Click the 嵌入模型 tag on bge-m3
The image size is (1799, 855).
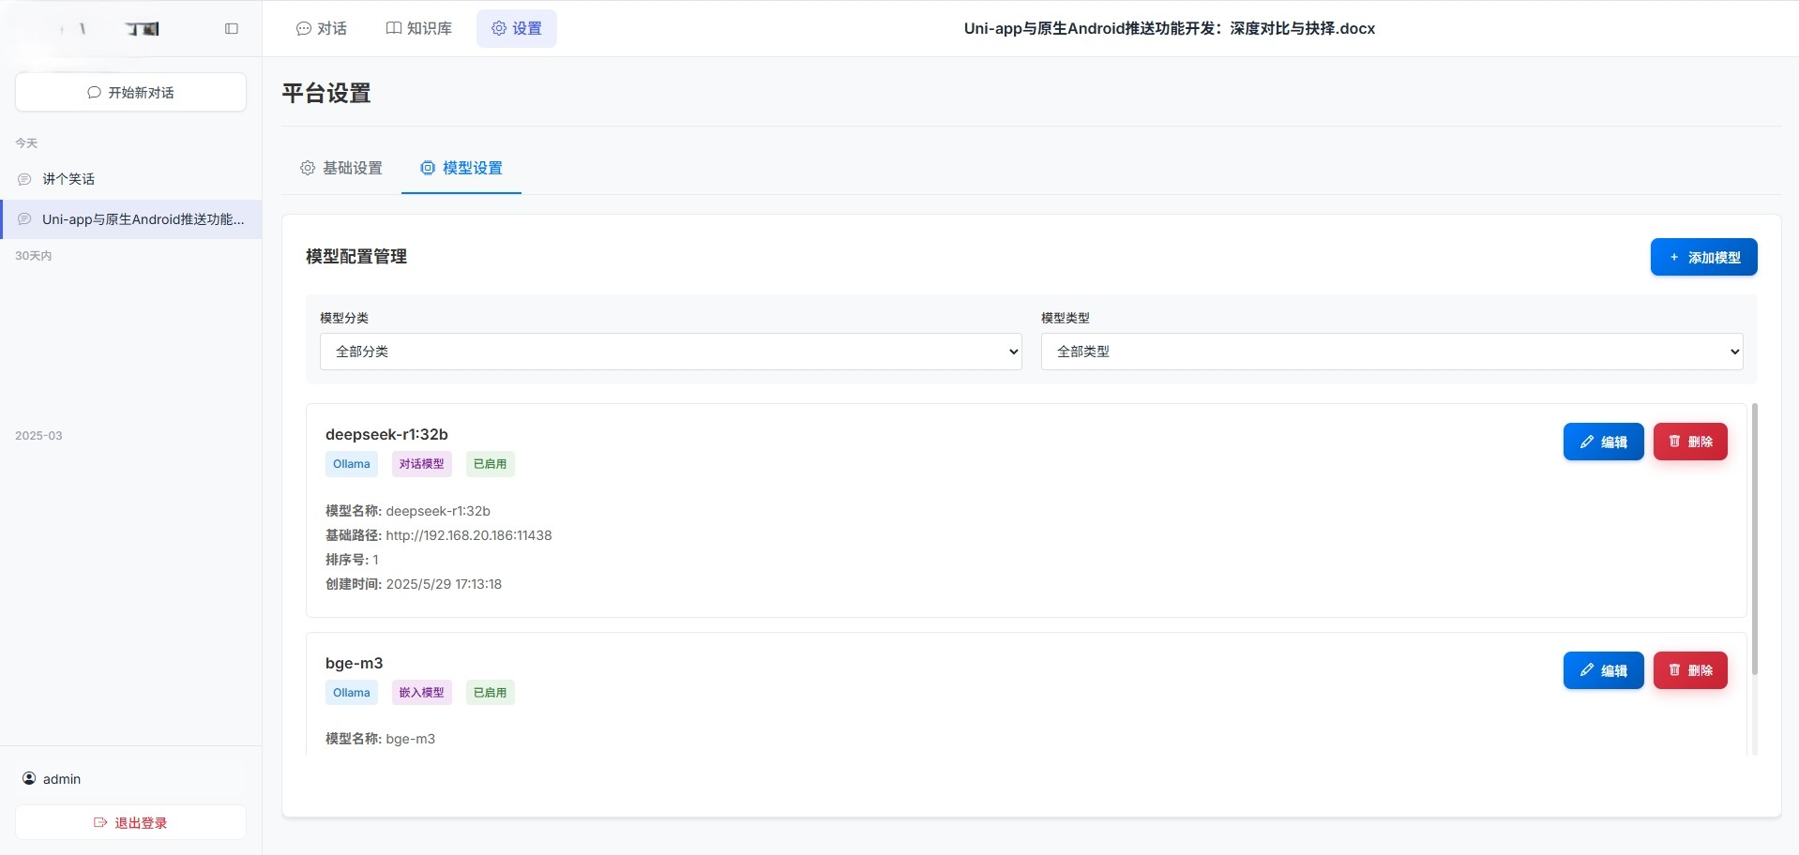coord(421,692)
